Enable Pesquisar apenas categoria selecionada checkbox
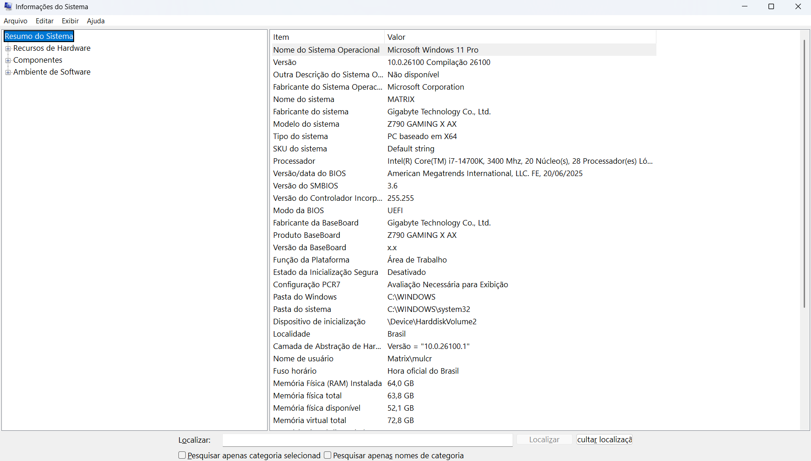811x461 pixels. click(182, 456)
